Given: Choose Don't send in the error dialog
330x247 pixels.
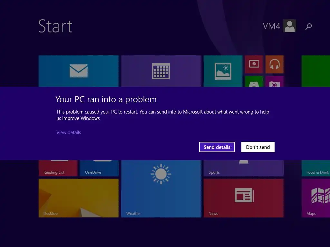Looking at the screenshot, I should coord(258,147).
